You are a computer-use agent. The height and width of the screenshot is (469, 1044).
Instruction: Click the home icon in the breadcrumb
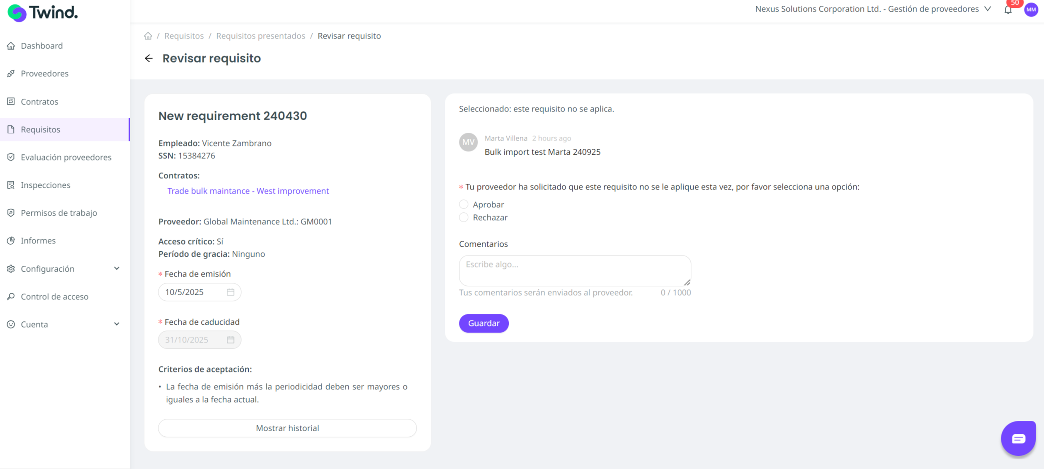click(148, 36)
